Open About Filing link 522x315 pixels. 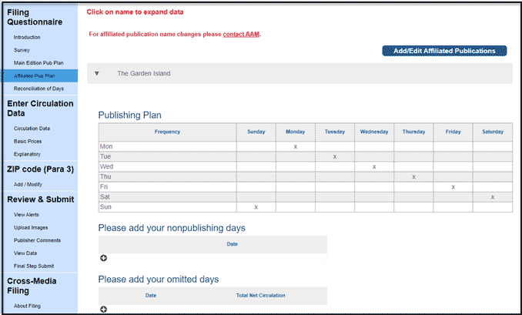pyautogui.click(x=27, y=306)
